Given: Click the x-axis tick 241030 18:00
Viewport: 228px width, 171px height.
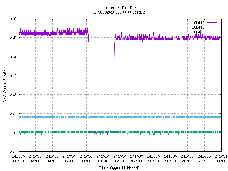Looking at the screenshot, I should click(170, 159).
